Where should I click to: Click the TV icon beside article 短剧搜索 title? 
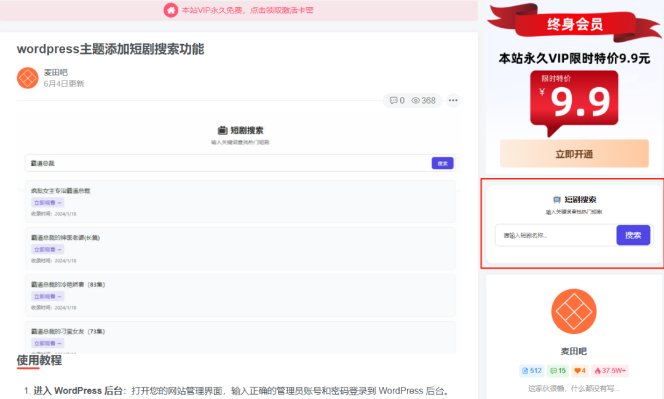(223, 130)
